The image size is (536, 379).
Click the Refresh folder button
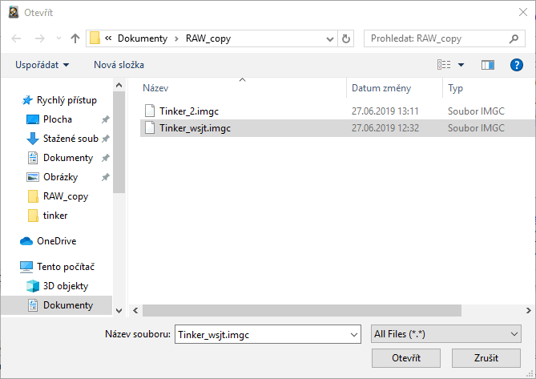(x=346, y=38)
